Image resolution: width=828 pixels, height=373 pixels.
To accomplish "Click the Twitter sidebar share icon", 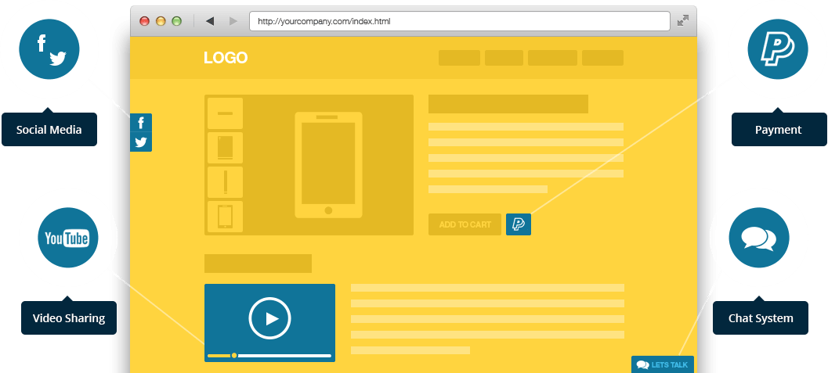I will point(141,142).
